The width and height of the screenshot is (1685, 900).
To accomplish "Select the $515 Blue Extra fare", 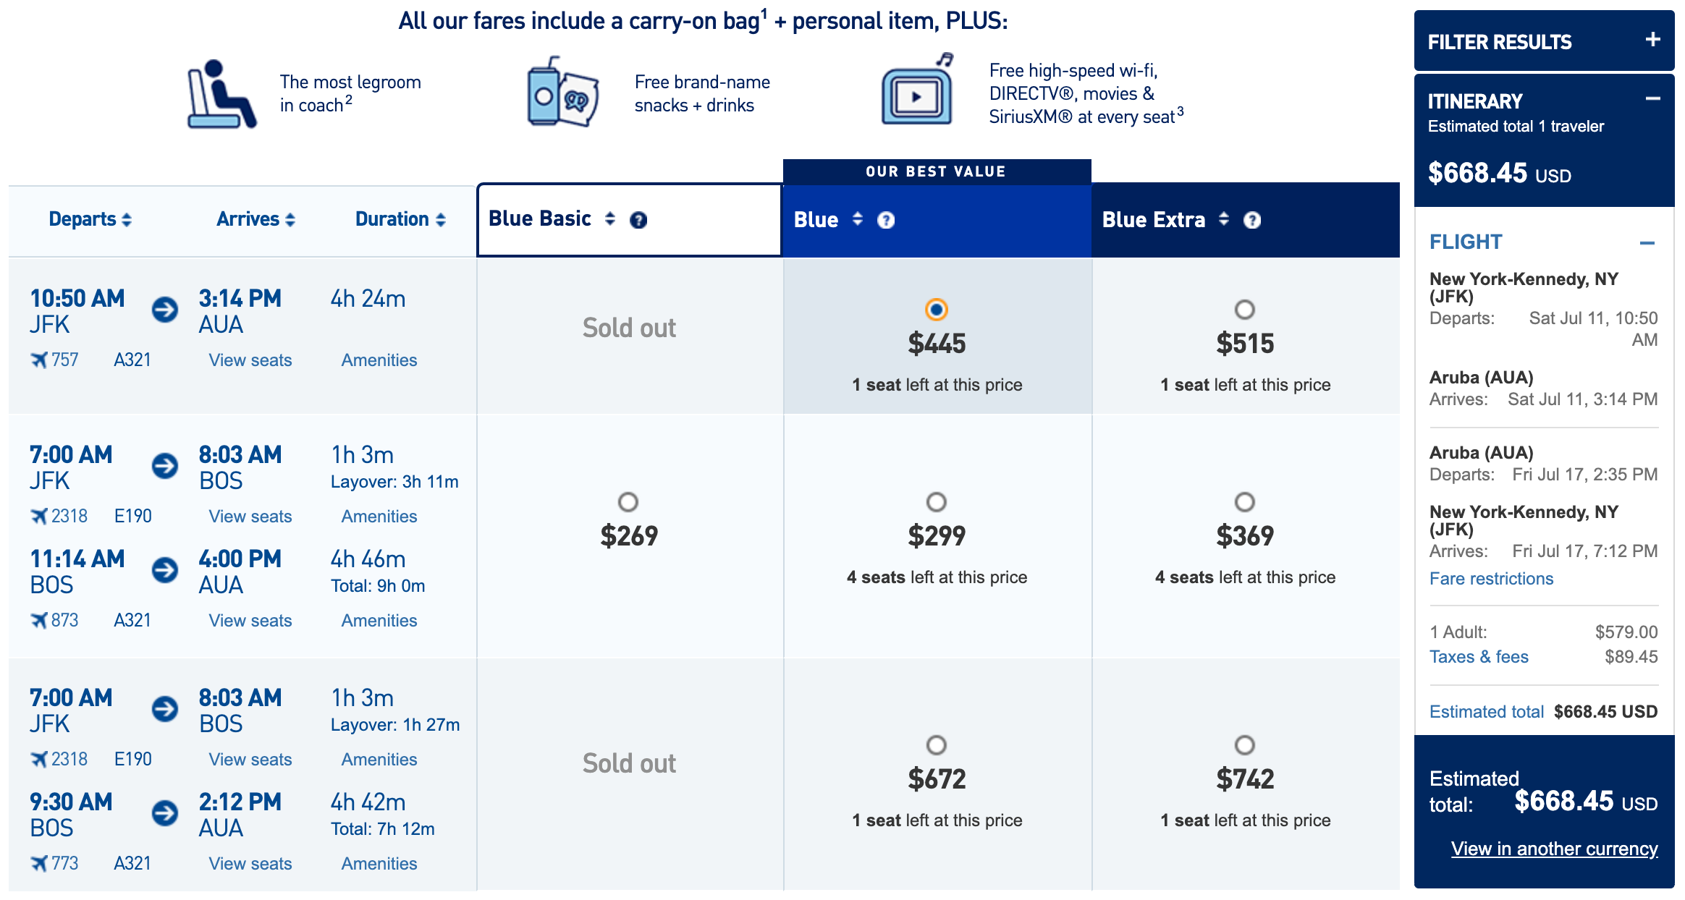I will [1244, 310].
